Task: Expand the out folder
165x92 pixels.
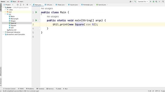Action: 5,12
